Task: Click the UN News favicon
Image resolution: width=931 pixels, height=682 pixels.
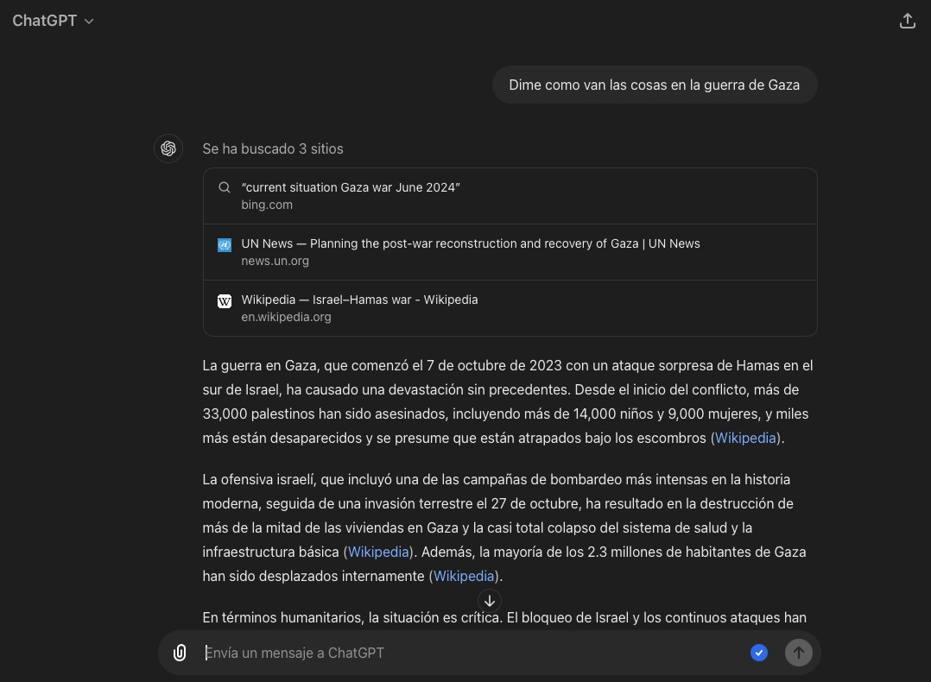Action: (225, 244)
